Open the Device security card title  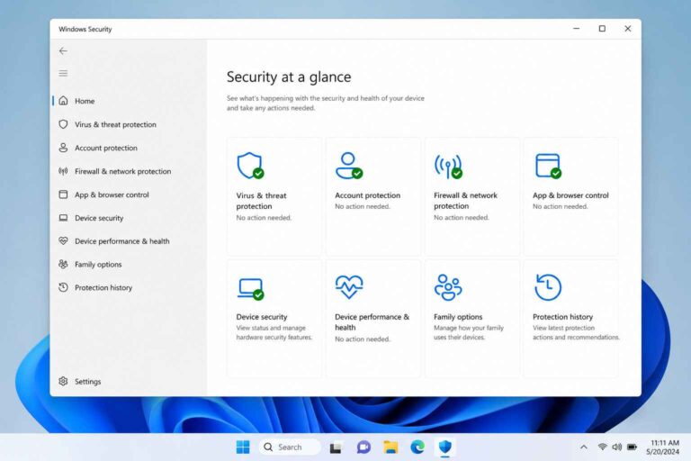point(262,317)
